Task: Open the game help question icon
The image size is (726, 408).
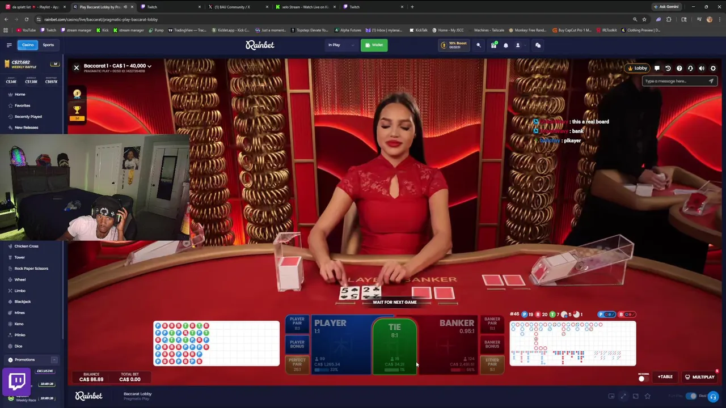Action: (x=679, y=69)
